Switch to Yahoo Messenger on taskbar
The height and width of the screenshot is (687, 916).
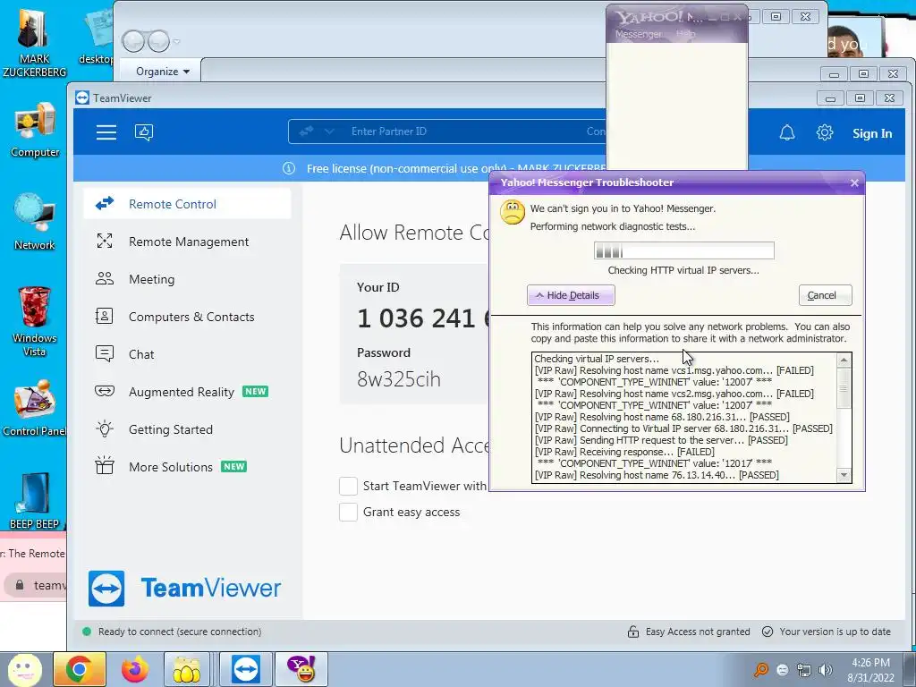[301, 669]
